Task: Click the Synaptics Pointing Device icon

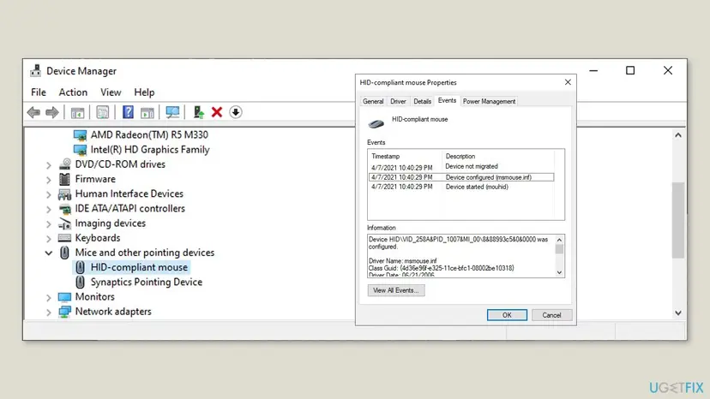Action: point(80,283)
